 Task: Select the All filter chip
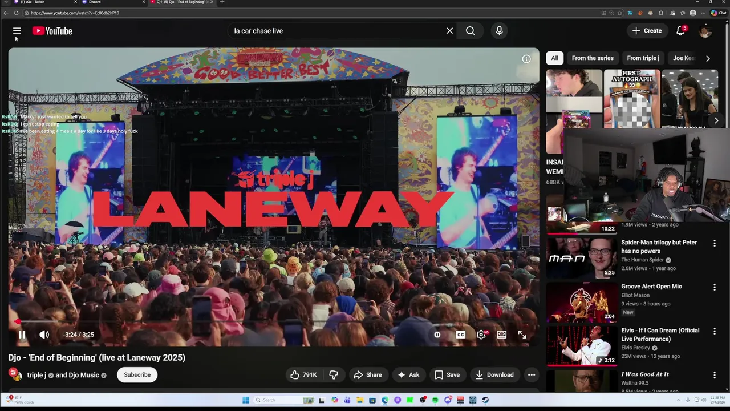pyautogui.click(x=554, y=58)
